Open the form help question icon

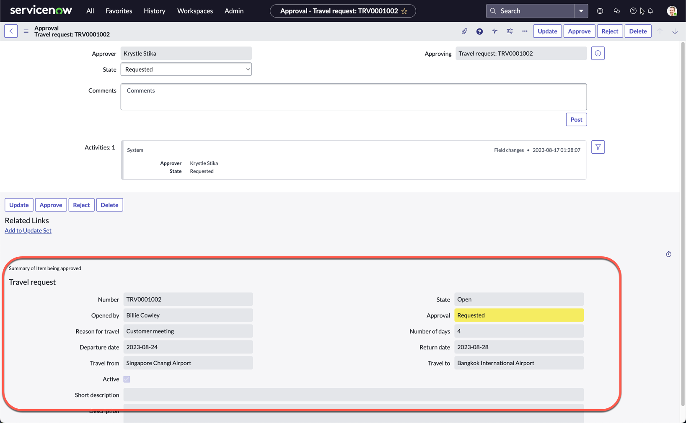[479, 31]
